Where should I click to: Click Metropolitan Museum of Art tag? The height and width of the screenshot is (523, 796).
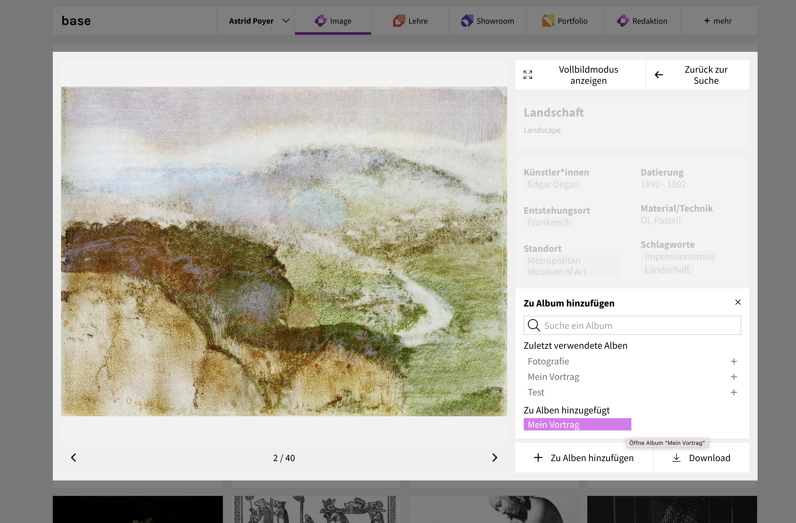point(572,266)
